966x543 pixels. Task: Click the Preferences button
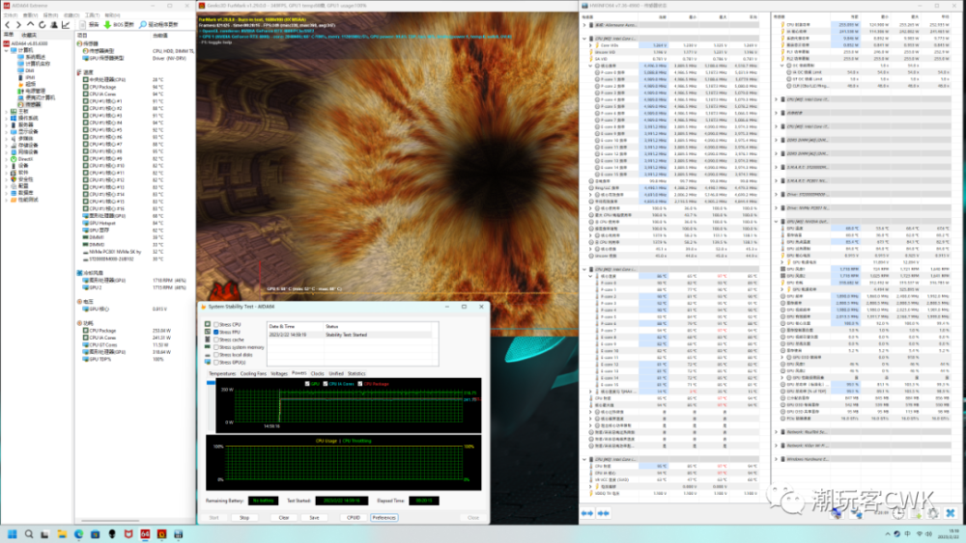coord(384,517)
